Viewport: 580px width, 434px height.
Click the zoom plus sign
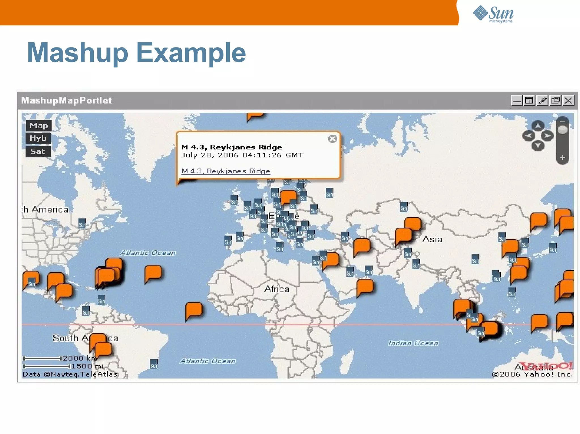pos(562,158)
